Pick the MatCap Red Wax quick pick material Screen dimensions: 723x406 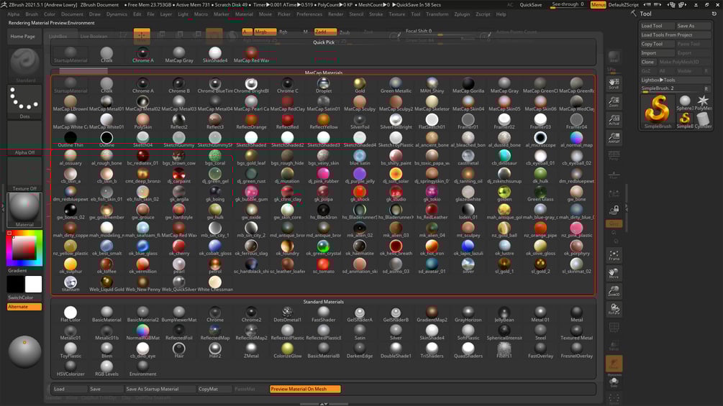point(251,53)
